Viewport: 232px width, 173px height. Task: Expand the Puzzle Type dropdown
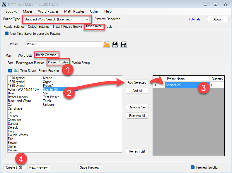[87, 19]
